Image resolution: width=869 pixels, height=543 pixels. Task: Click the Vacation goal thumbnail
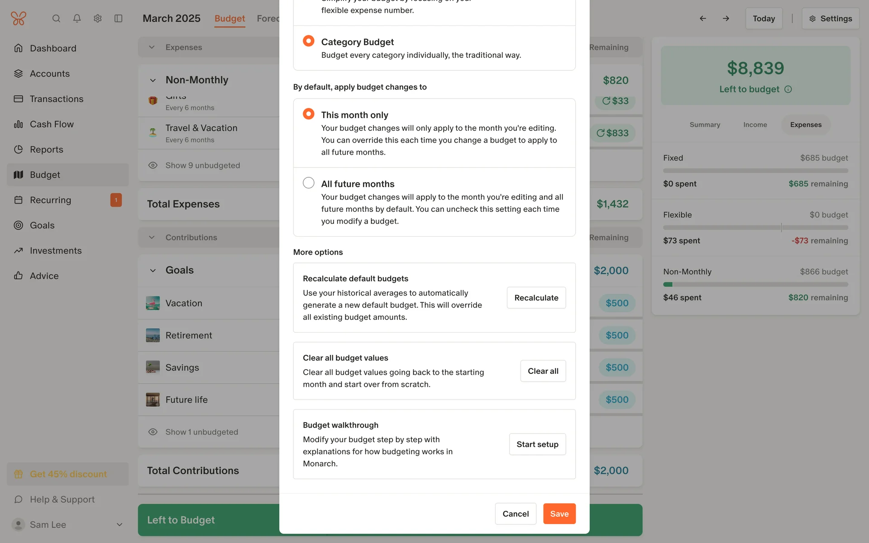pos(153,303)
